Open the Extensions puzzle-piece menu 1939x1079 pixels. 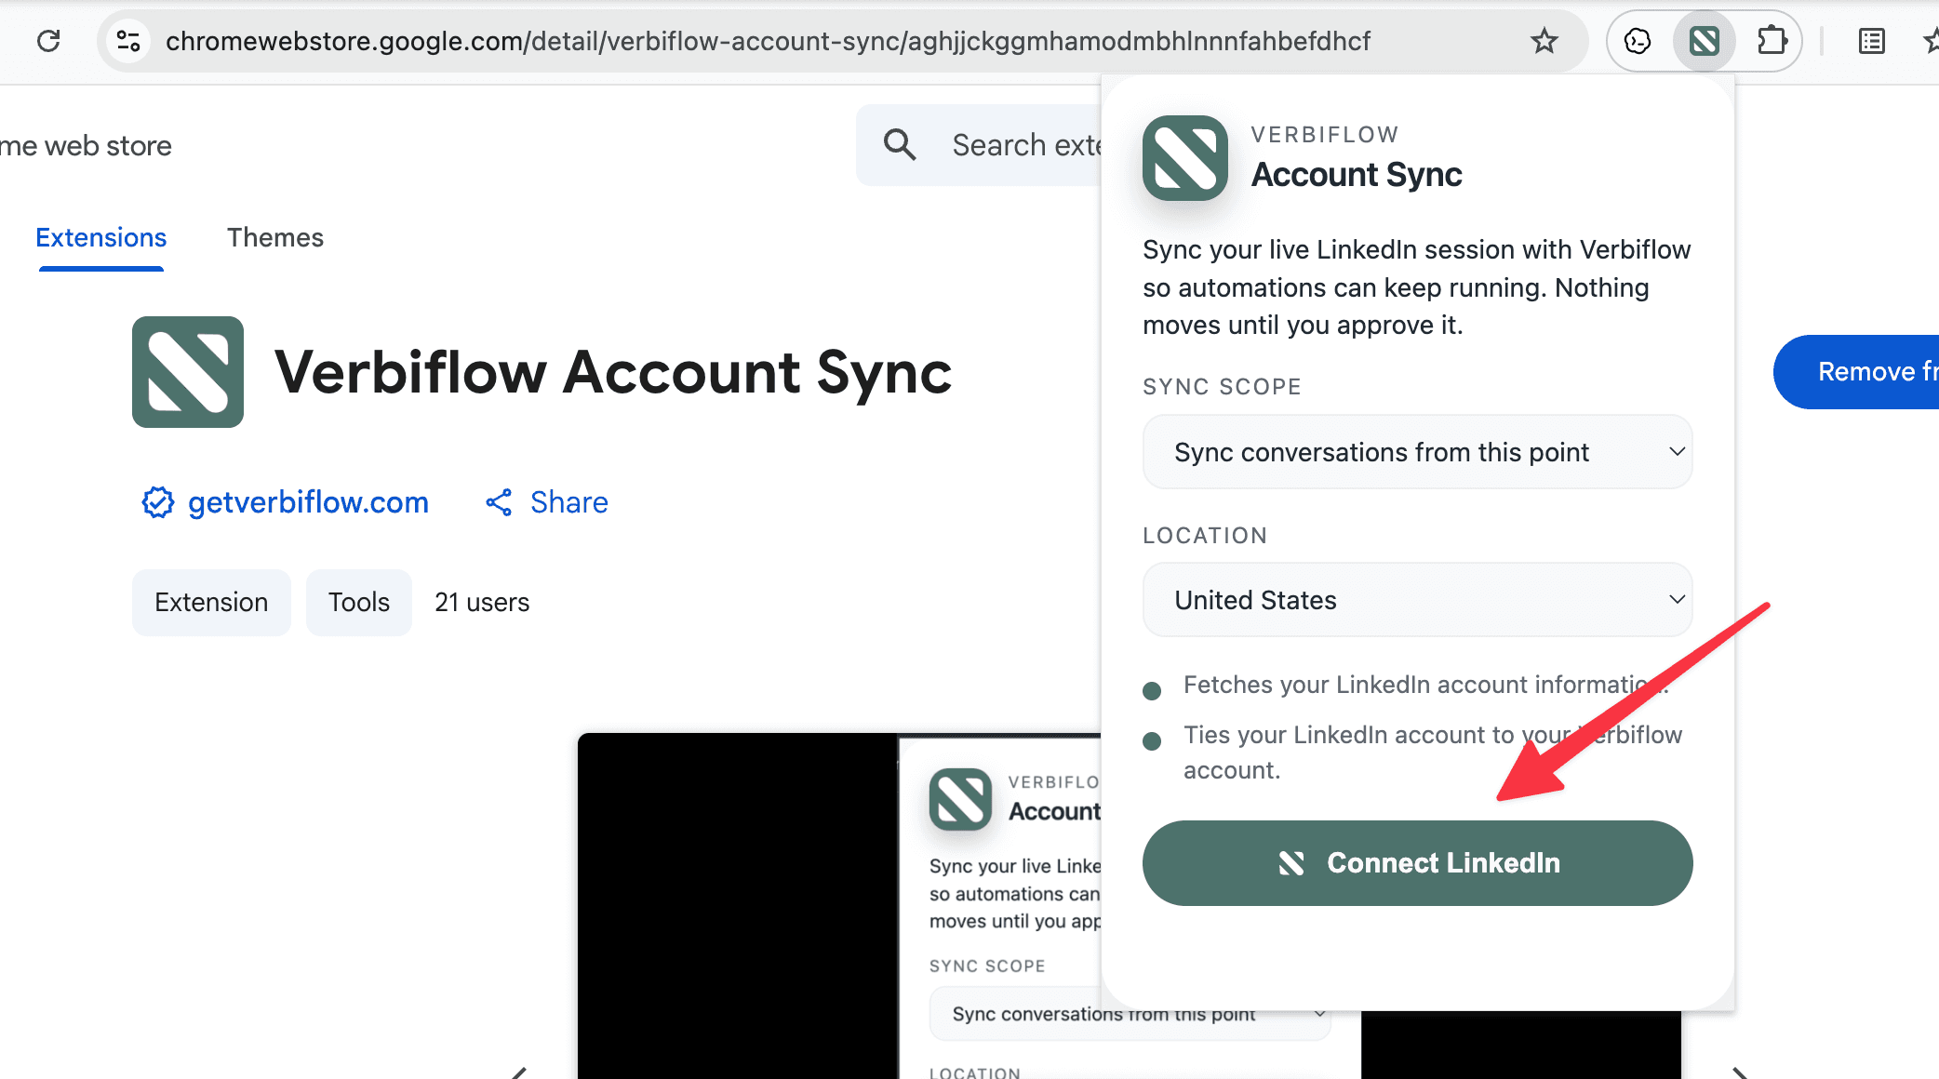tap(1772, 41)
